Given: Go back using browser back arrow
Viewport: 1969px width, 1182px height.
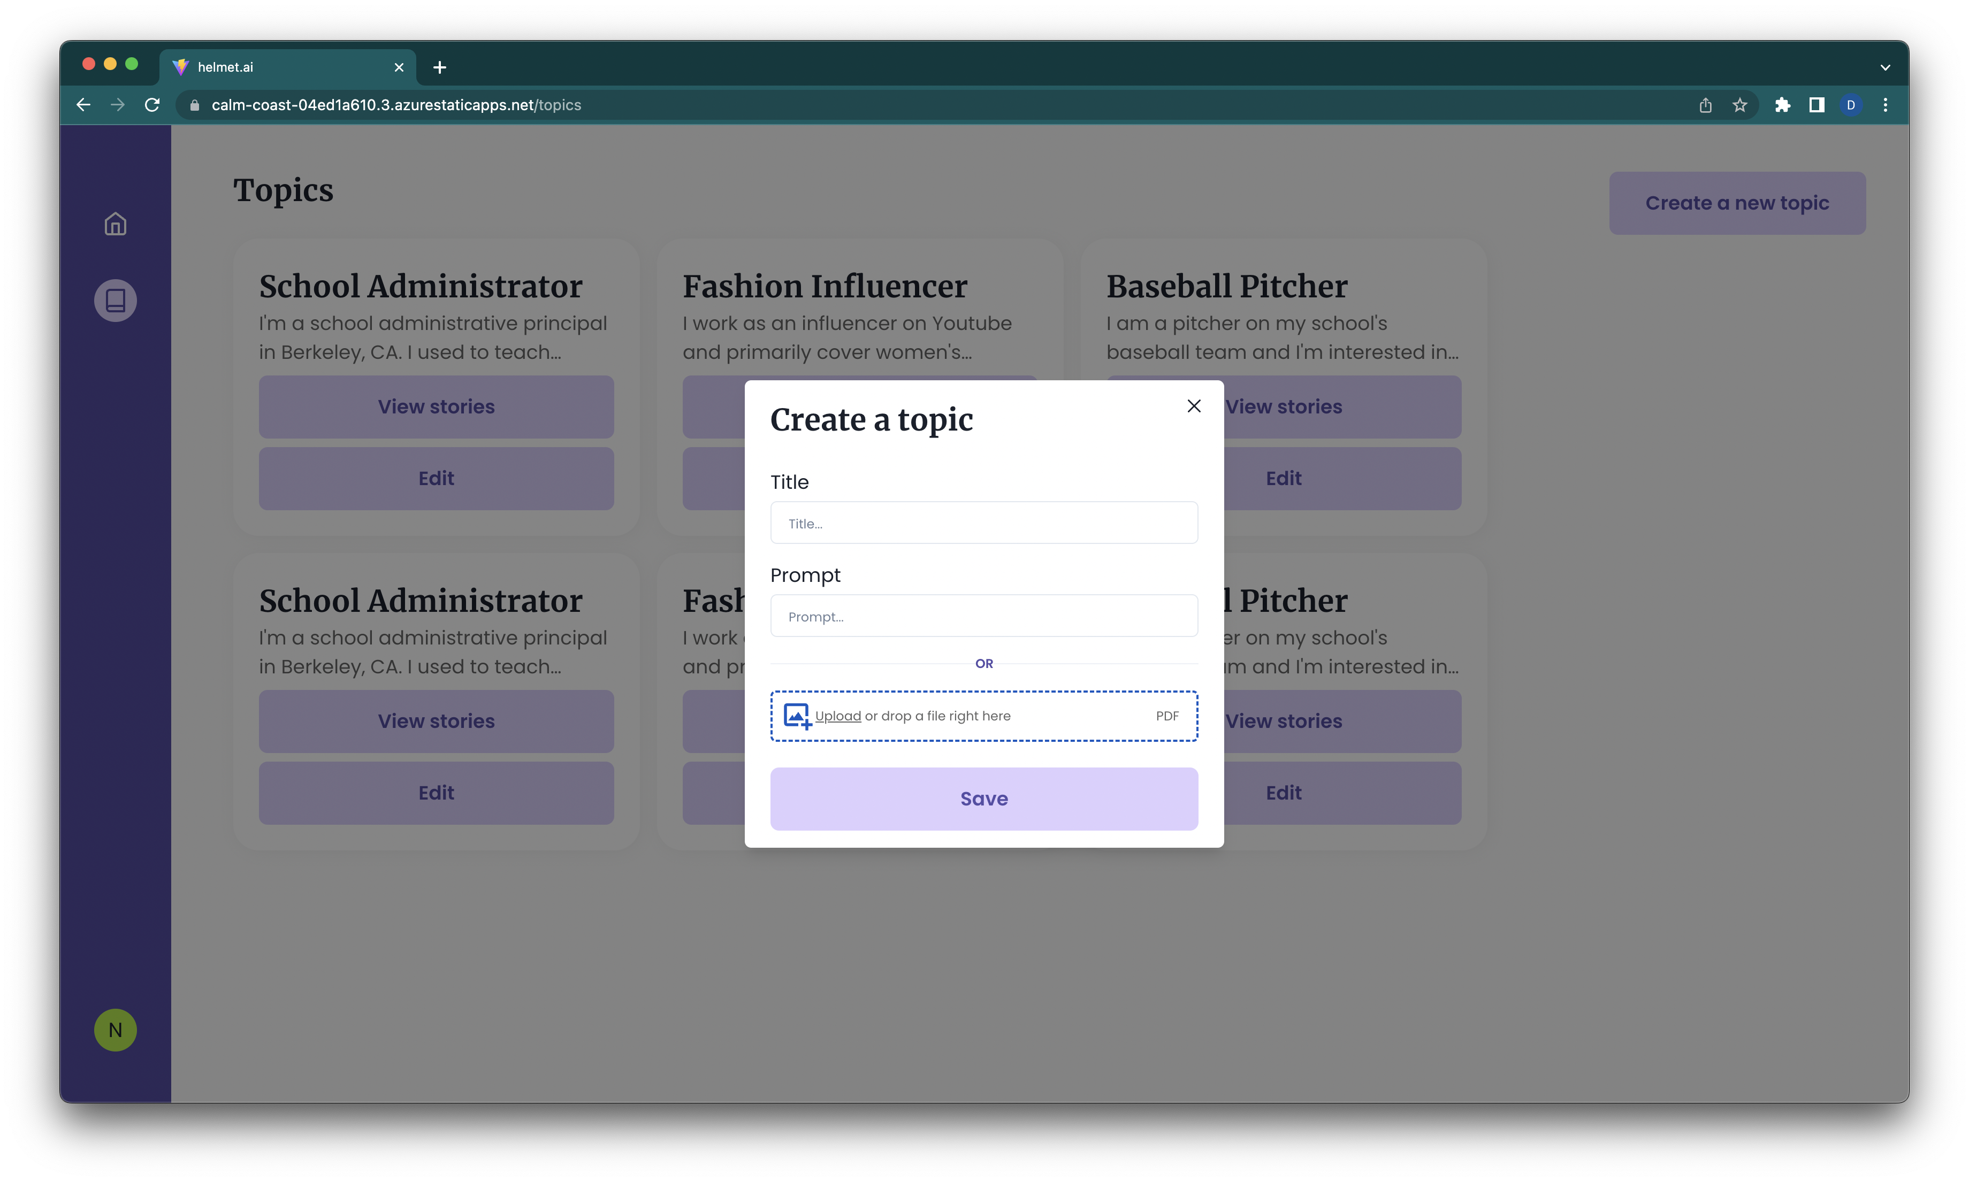Looking at the screenshot, I should (83, 105).
